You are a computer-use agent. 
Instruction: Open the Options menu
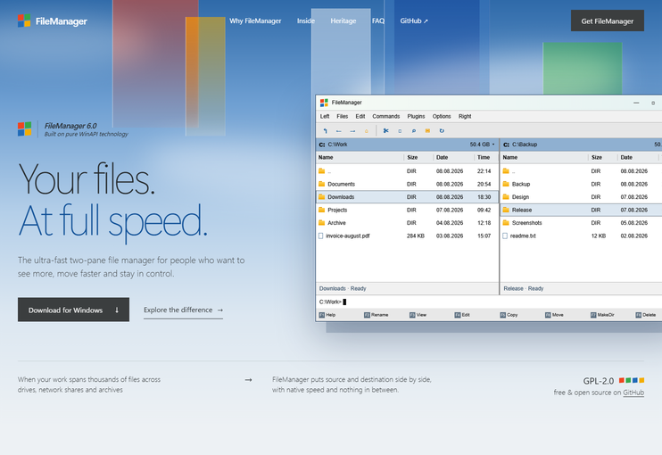pyautogui.click(x=442, y=116)
